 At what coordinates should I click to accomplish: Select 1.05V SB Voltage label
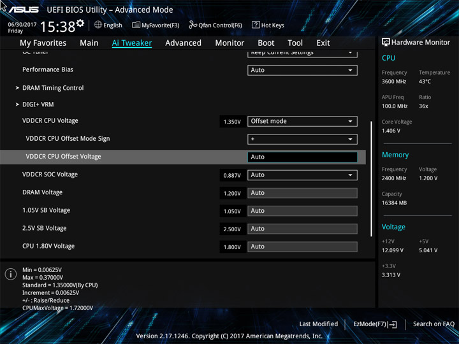click(x=47, y=210)
